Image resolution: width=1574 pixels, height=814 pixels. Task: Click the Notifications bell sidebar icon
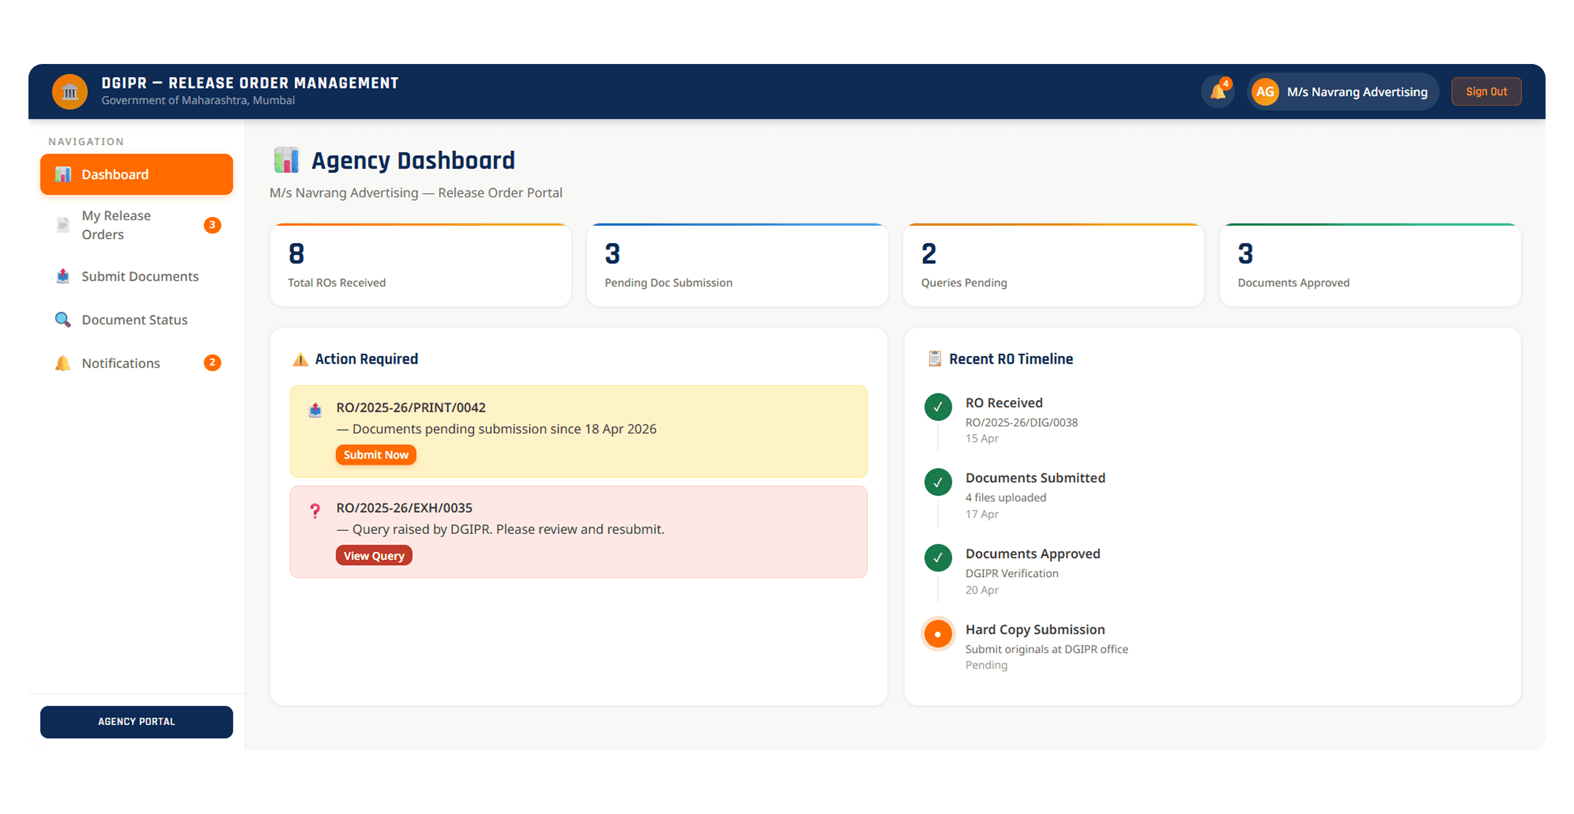tap(63, 363)
